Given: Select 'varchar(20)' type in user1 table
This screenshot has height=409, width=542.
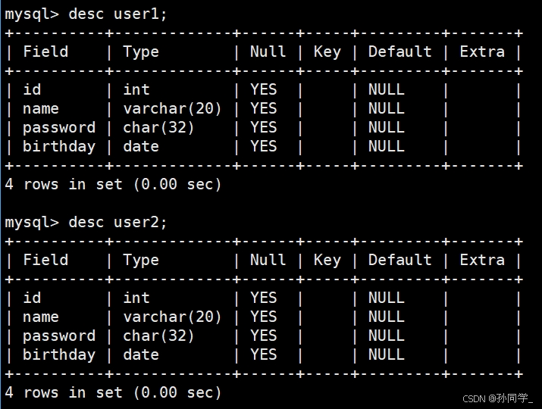Looking at the screenshot, I should point(172,109).
